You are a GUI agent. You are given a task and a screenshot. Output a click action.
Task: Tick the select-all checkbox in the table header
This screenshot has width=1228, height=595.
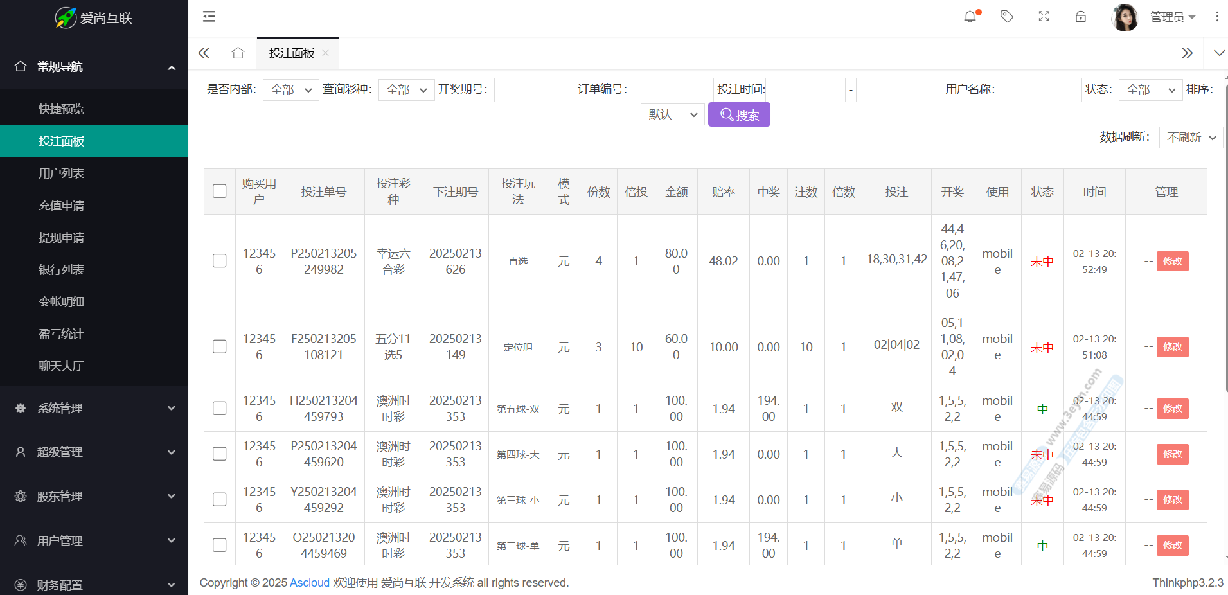220,191
